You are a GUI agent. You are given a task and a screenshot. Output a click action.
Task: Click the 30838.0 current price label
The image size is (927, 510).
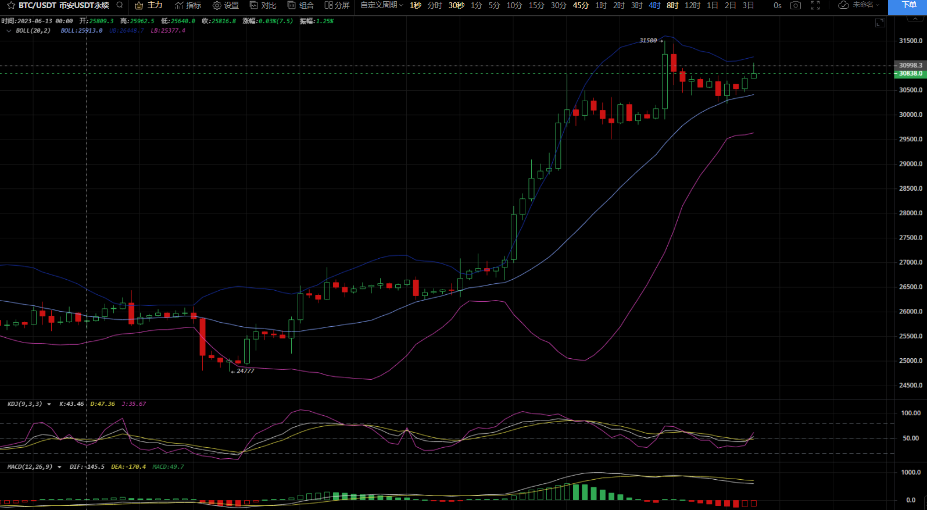tap(910, 74)
